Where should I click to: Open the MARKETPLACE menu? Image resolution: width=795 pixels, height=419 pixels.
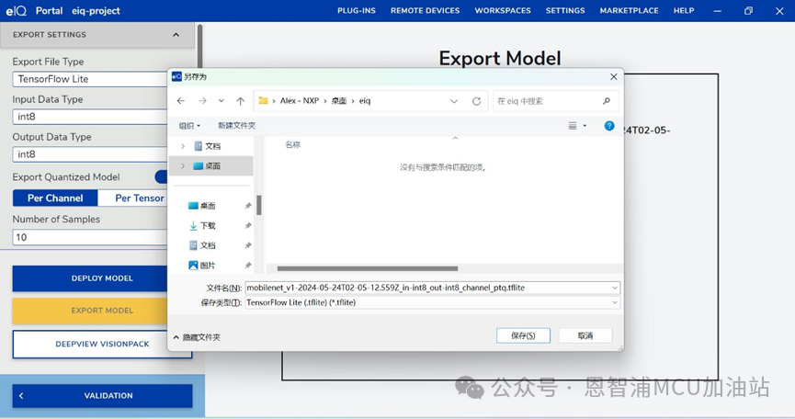point(630,11)
